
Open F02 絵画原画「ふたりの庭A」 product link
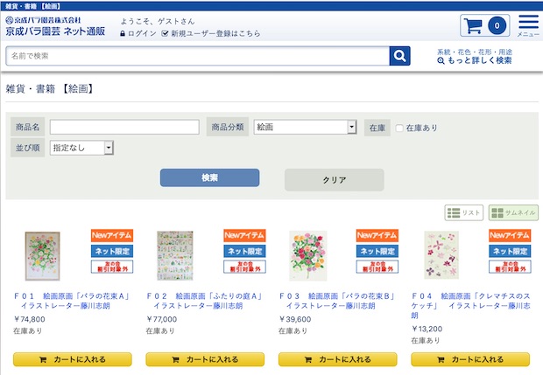pyautogui.click(x=204, y=301)
